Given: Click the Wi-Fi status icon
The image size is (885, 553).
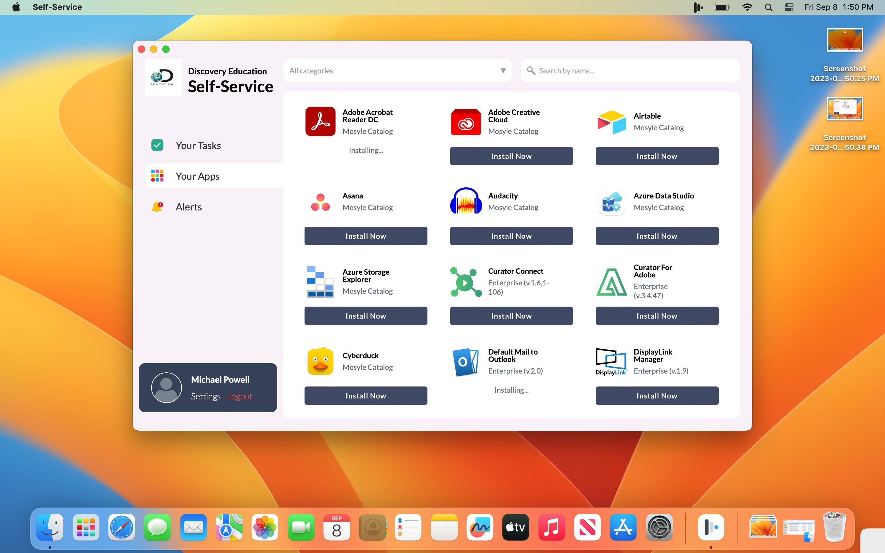Looking at the screenshot, I should [747, 7].
